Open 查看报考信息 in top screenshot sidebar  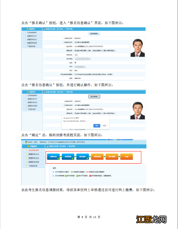(x=32, y=43)
